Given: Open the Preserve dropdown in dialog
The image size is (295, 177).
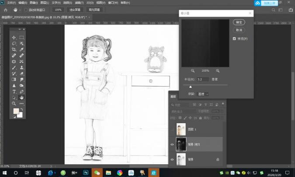Looking at the screenshot, I should pos(203,94).
